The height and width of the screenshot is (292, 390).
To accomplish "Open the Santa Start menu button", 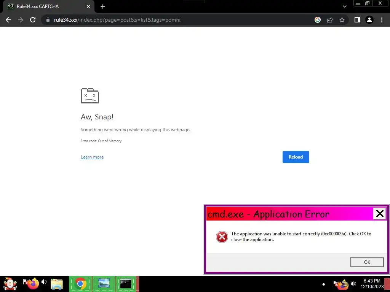I will (x=10, y=284).
